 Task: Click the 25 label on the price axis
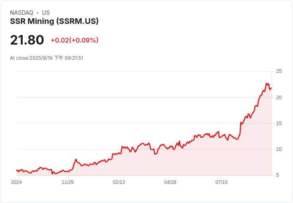click(279, 71)
